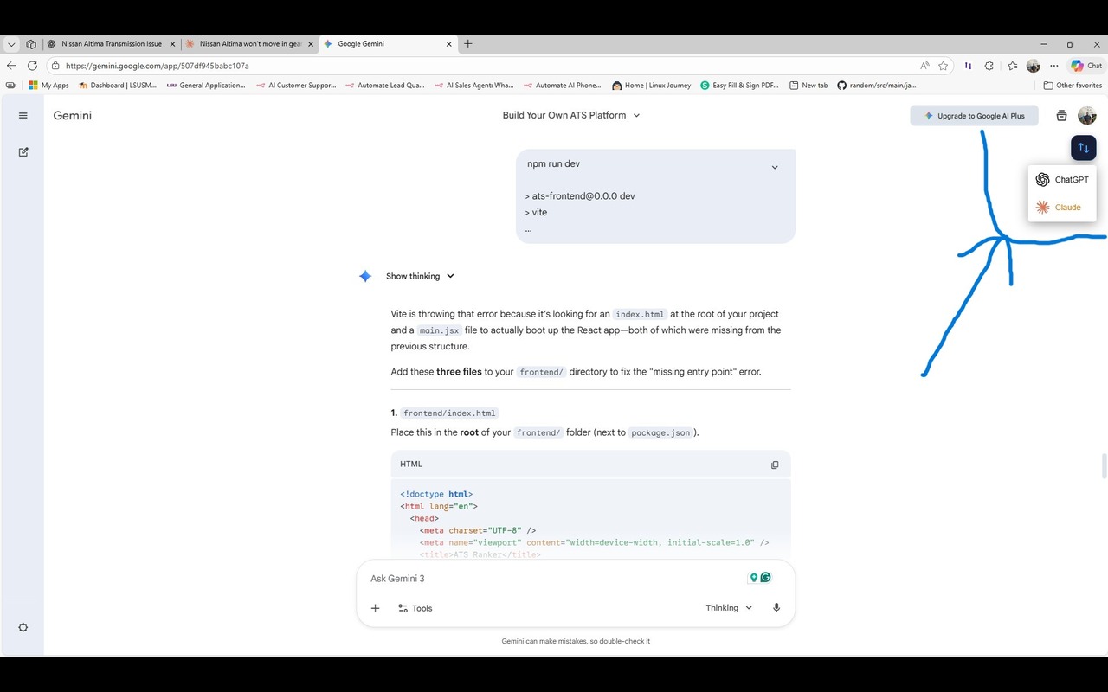1108x692 pixels.
Task: Open Easy Fill & Sign PDF bookmark
Action: tap(739, 86)
